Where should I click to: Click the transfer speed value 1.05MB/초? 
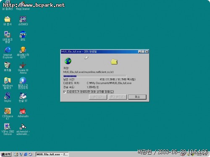[x=93, y=87]
